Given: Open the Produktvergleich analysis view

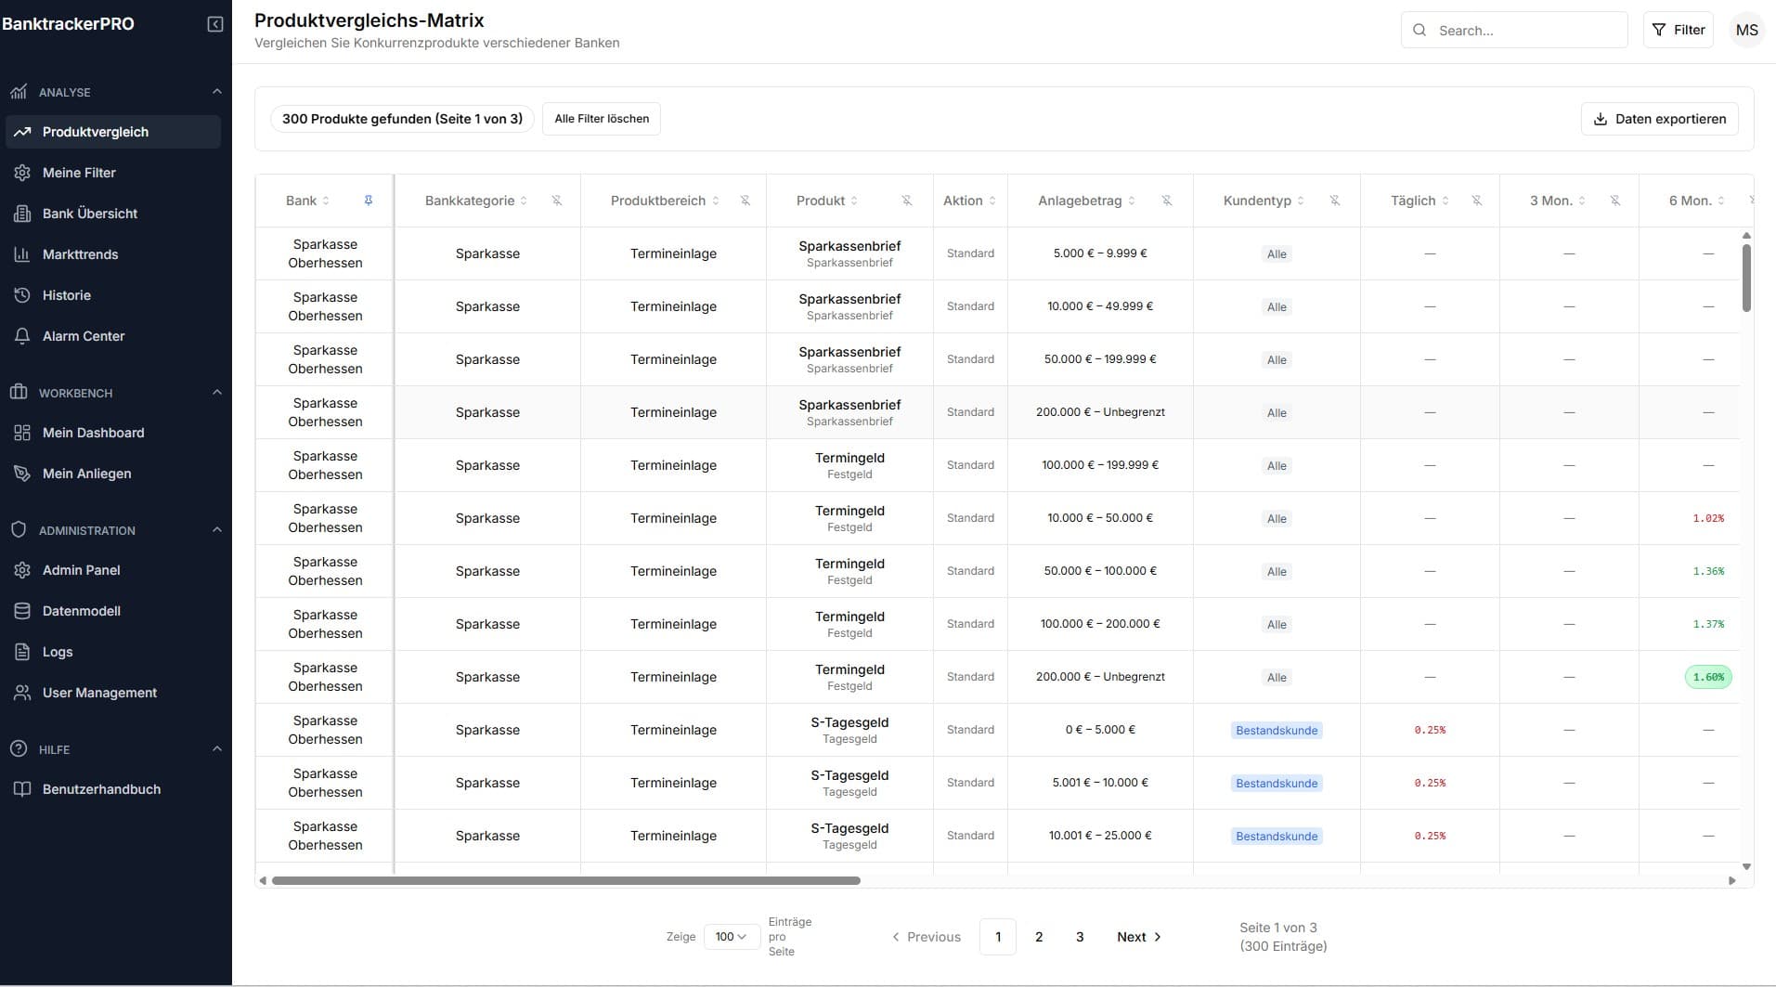Looking at the screenshot, I should click(96, 131).
